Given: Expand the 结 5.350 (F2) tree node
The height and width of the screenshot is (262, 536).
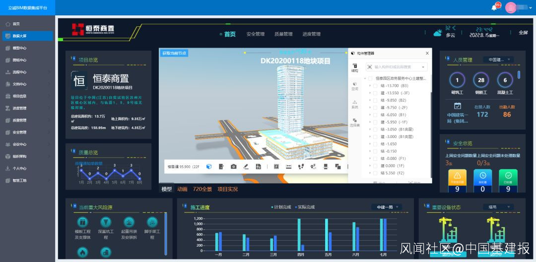Looking at the screenshot, I should tap(370, 173).
